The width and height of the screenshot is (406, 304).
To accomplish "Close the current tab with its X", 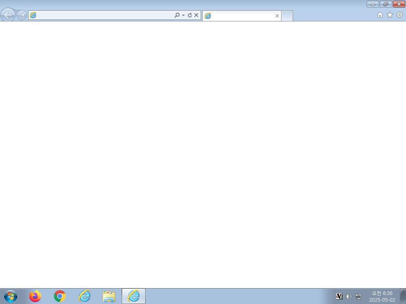I will [x=277, y=16].
